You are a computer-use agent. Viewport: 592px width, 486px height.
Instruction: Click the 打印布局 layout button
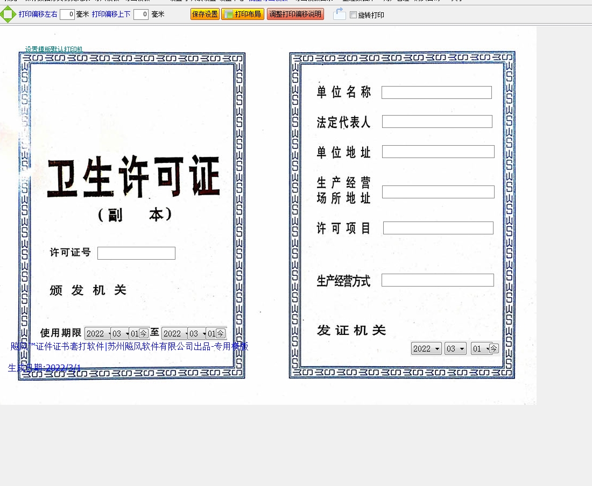243,15
